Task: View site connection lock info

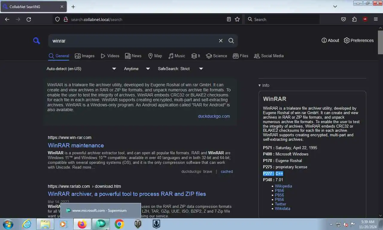Action: [66, 19]
